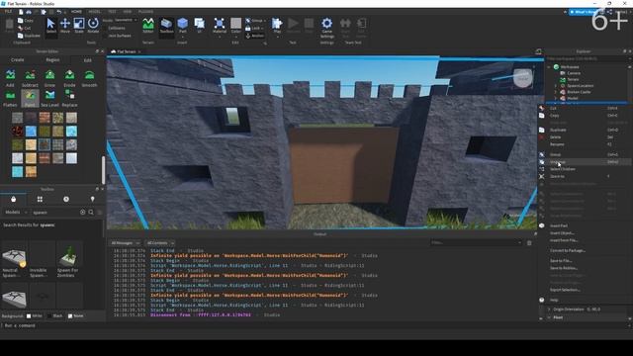
Task: Open Toolbox Marketplace tab icon
Action: [13, 199]
